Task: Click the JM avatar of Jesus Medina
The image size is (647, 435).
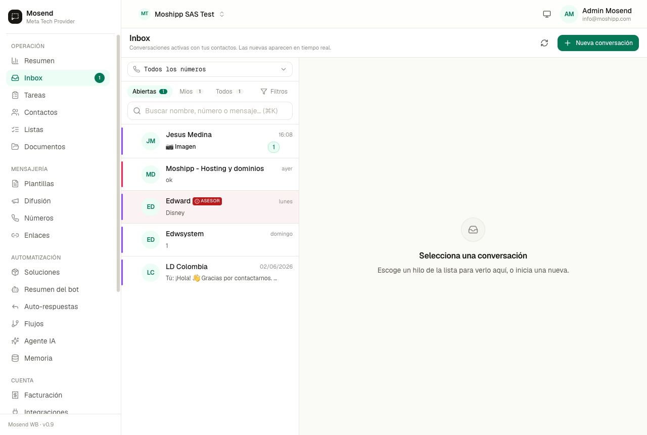Action: 151,141
